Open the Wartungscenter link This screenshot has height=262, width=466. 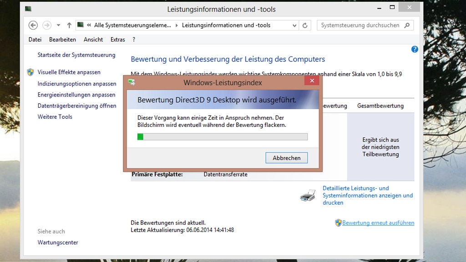(x=57, y=242)
